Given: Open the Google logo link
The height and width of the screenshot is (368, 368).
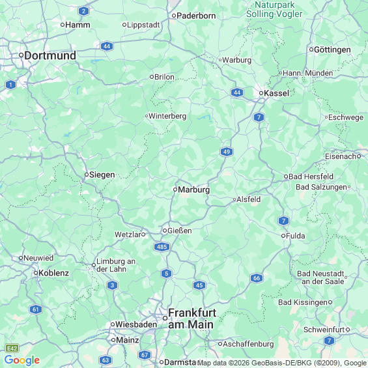Looking at the screenshot, I should (22, 360).
